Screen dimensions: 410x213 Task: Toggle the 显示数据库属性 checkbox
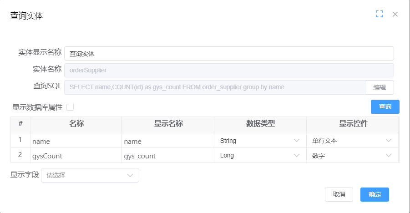coord(70,107)
